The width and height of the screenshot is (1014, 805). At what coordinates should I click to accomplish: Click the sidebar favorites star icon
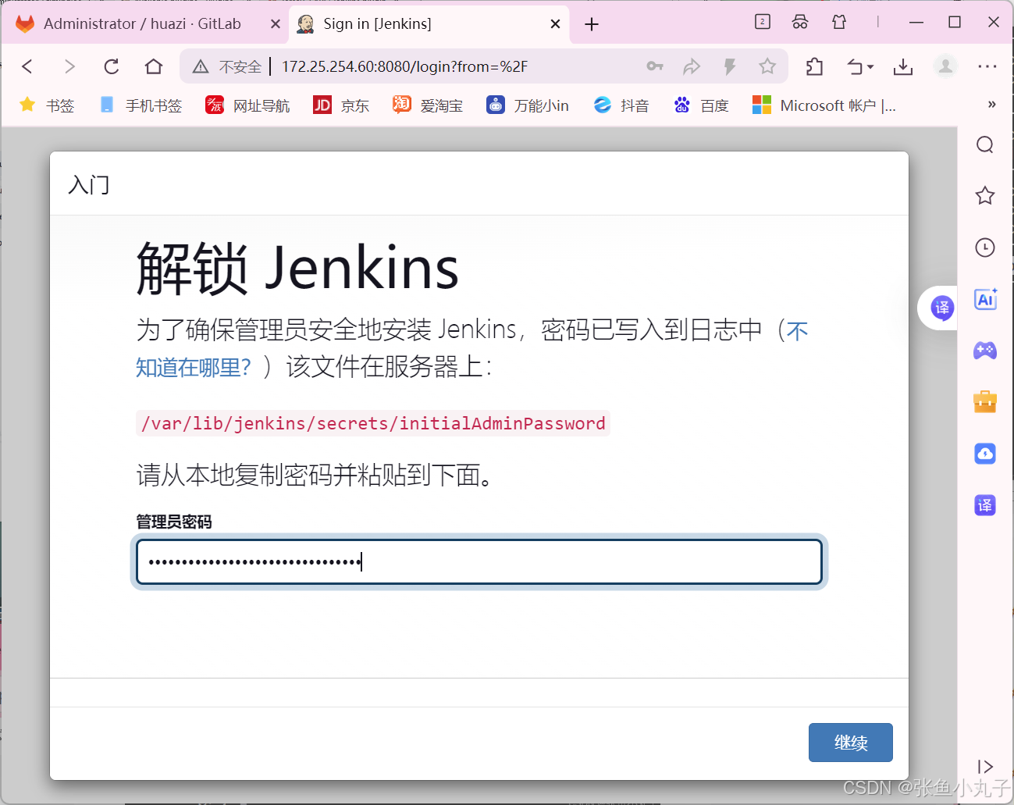(985, 195)
